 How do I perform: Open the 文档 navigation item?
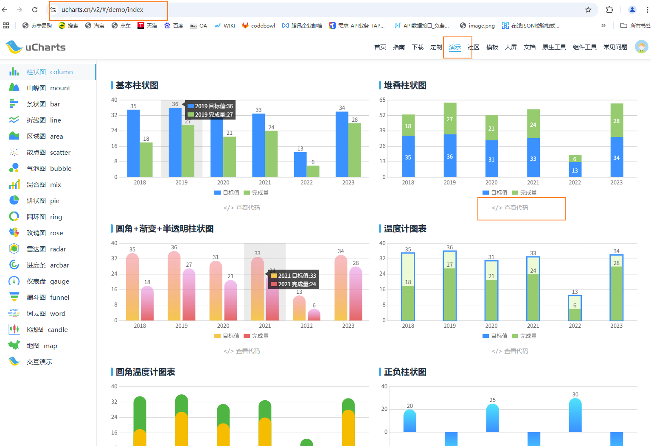[529, 47]
